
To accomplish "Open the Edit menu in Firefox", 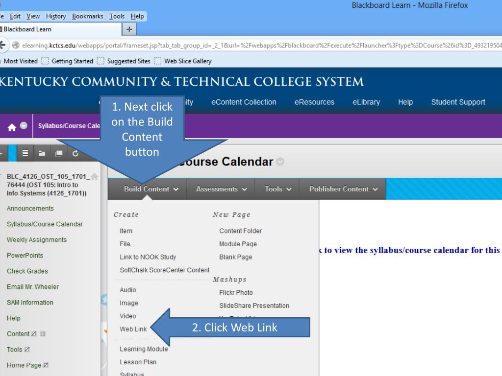I will tap(15, 16).
